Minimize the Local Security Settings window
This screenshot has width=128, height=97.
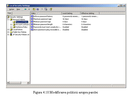(119, 6)
